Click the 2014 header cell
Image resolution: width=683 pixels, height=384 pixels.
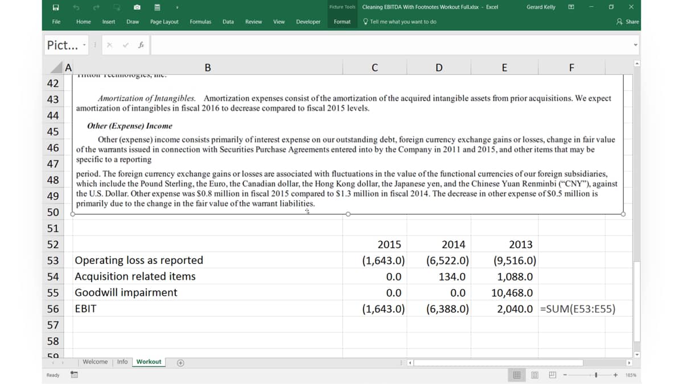439,245
